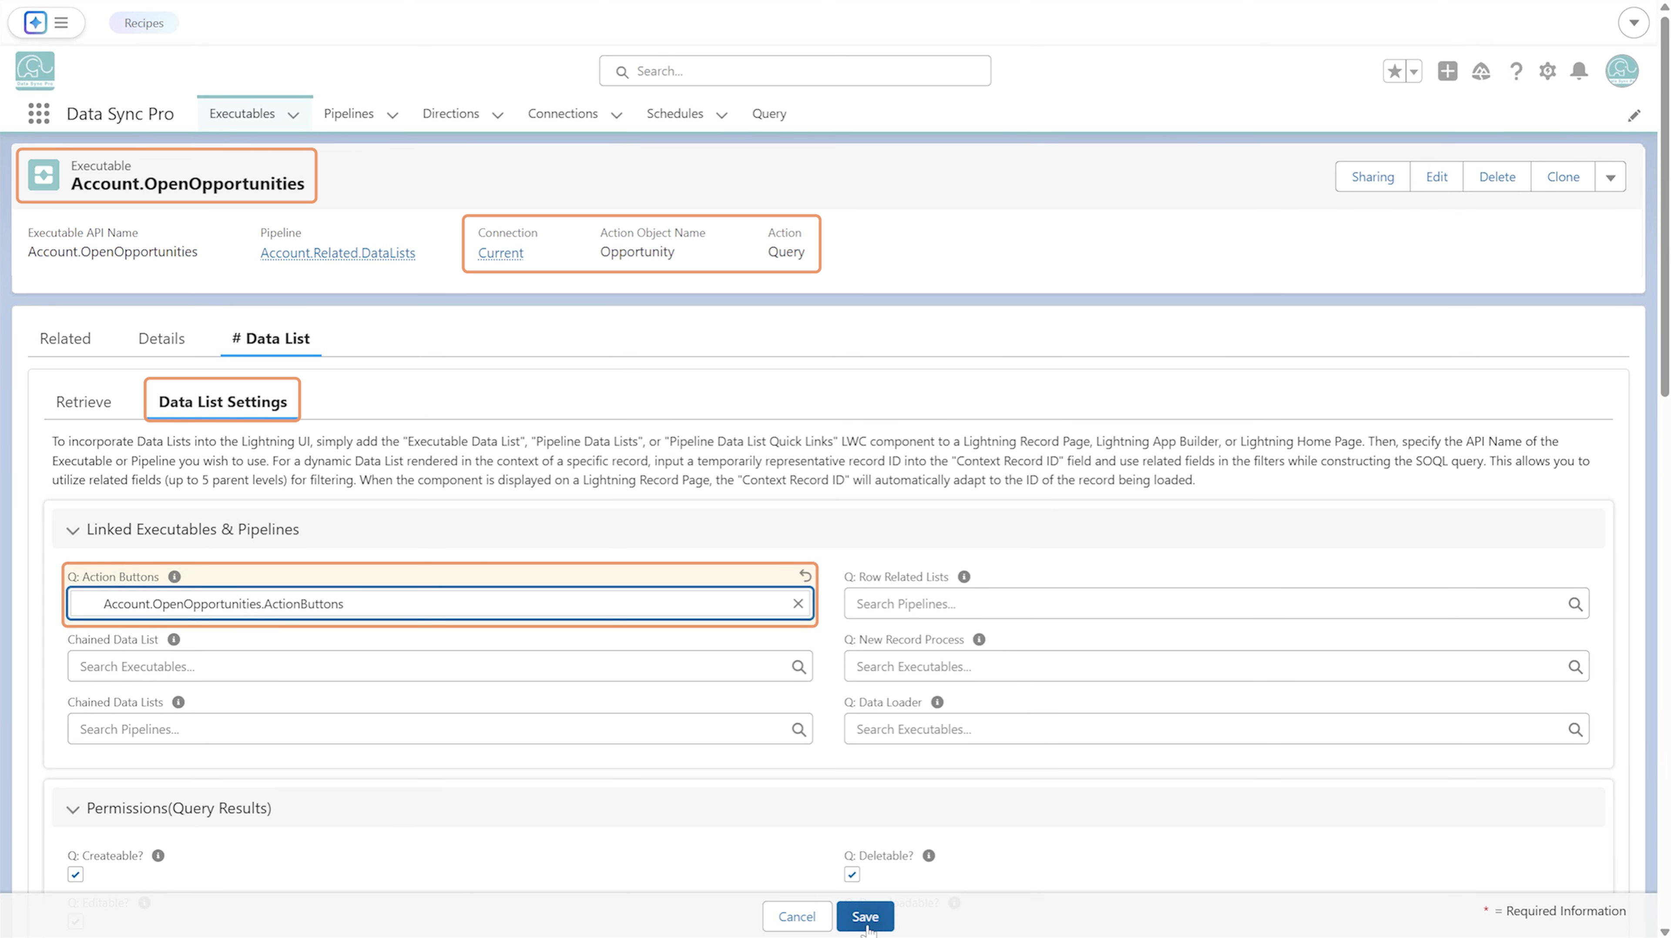Open the notifications bell

pyautogui.click(x=1579, y=70)
